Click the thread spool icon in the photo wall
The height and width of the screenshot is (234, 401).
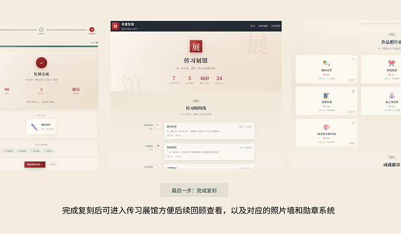327,95
